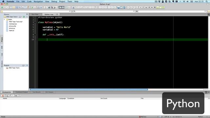The height and width of the screenshot is (118, 210).
Task: Click the Projects panel arrow button
Action: [27, 66]
